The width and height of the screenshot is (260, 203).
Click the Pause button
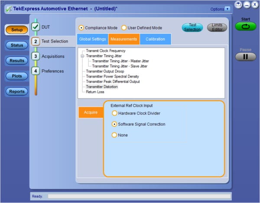[x=246, y=56]
